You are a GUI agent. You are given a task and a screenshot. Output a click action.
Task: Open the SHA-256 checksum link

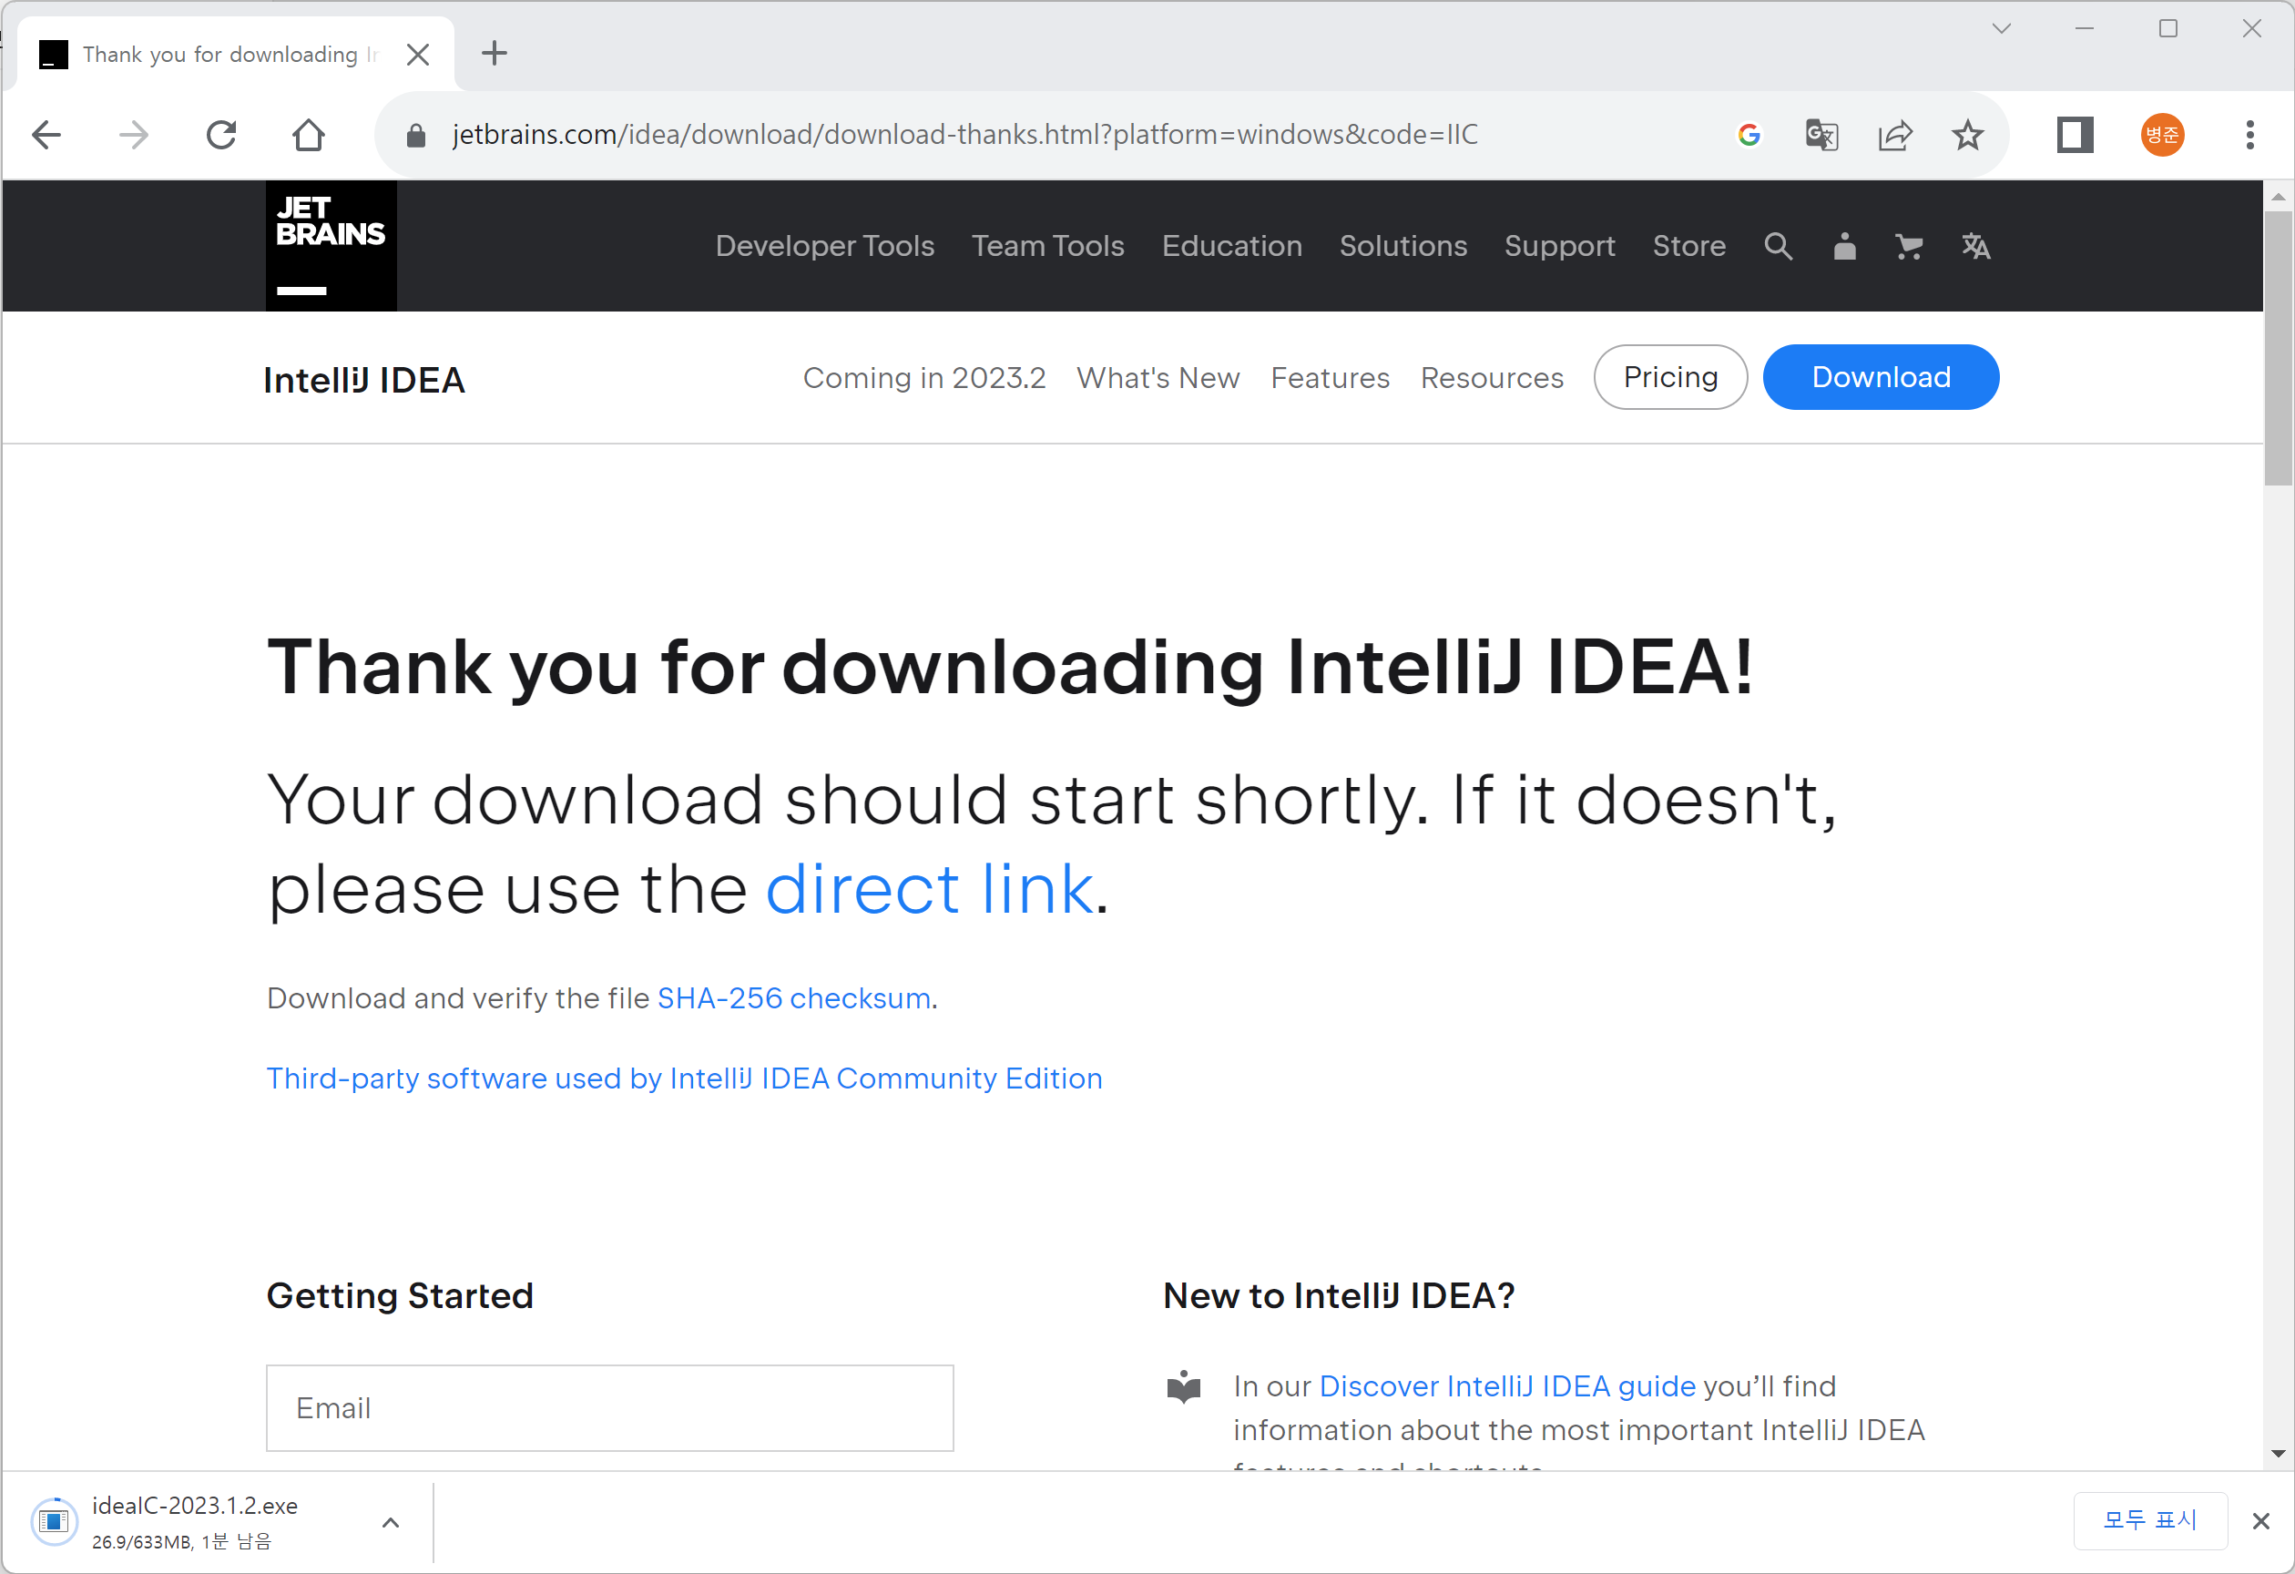[x=794, y=998]
